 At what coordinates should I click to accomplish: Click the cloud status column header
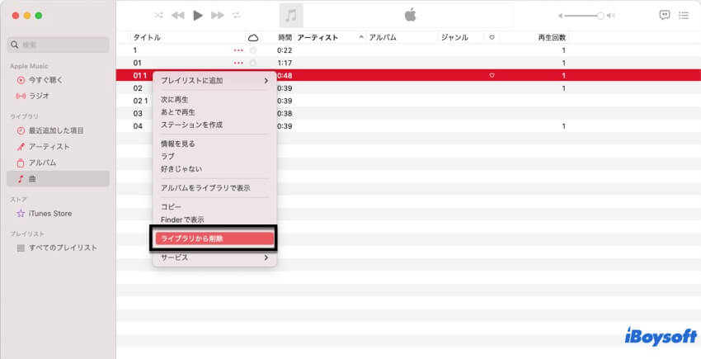(253, 38)
